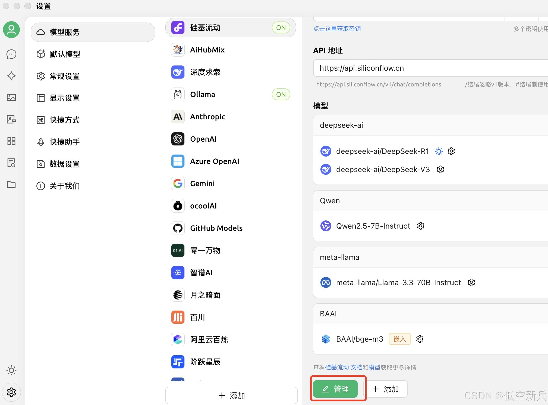Viewport: 548px width, 405px height.
Task: Open the knowledge base search icon in sidebar
Action: coord(11,163)
